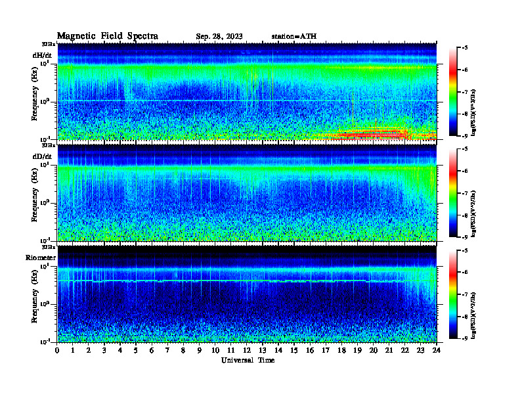This screenshot has height=402, width=520.
Task: Click the "dD/dt" panel label
Action: point(42,156)
